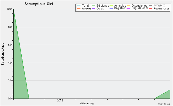This screenshot has height=106, width=173.
Task: Click the CC BY-SA 3.0 license text
Action: pos(164,104)
